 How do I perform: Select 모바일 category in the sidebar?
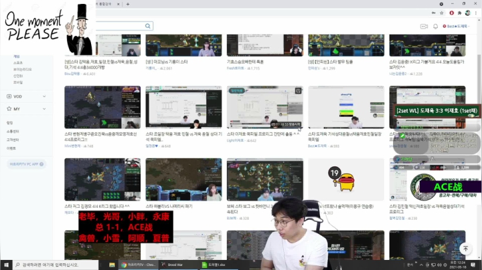pos(18,82)
